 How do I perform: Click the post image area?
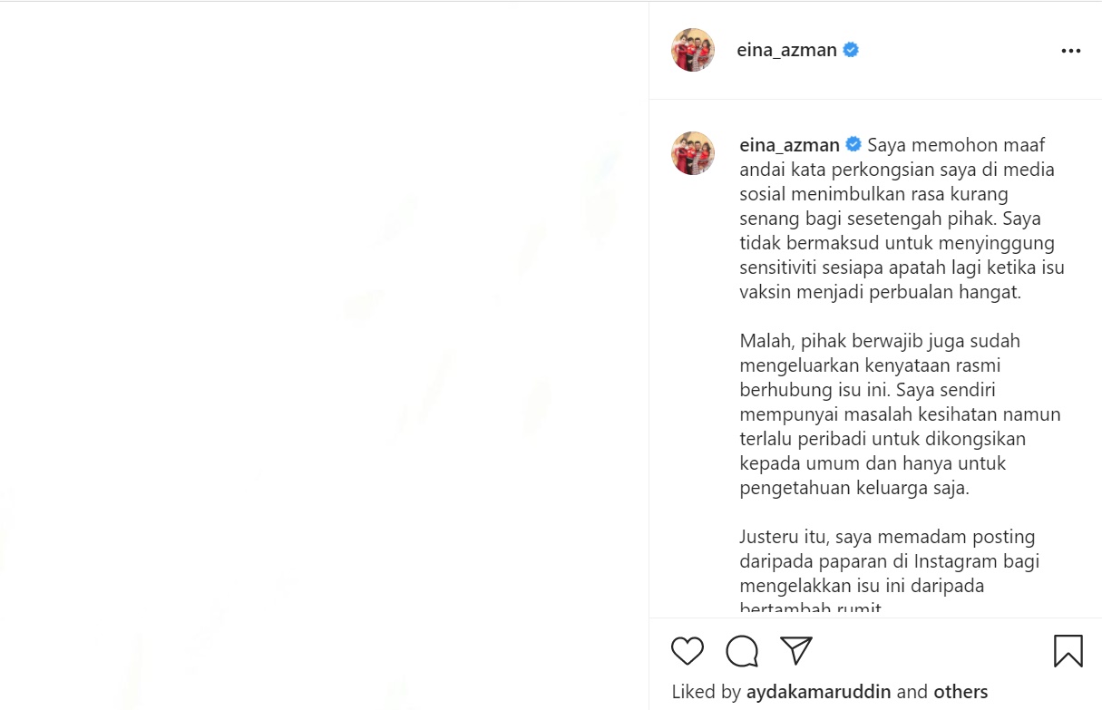tap(324, 355)
